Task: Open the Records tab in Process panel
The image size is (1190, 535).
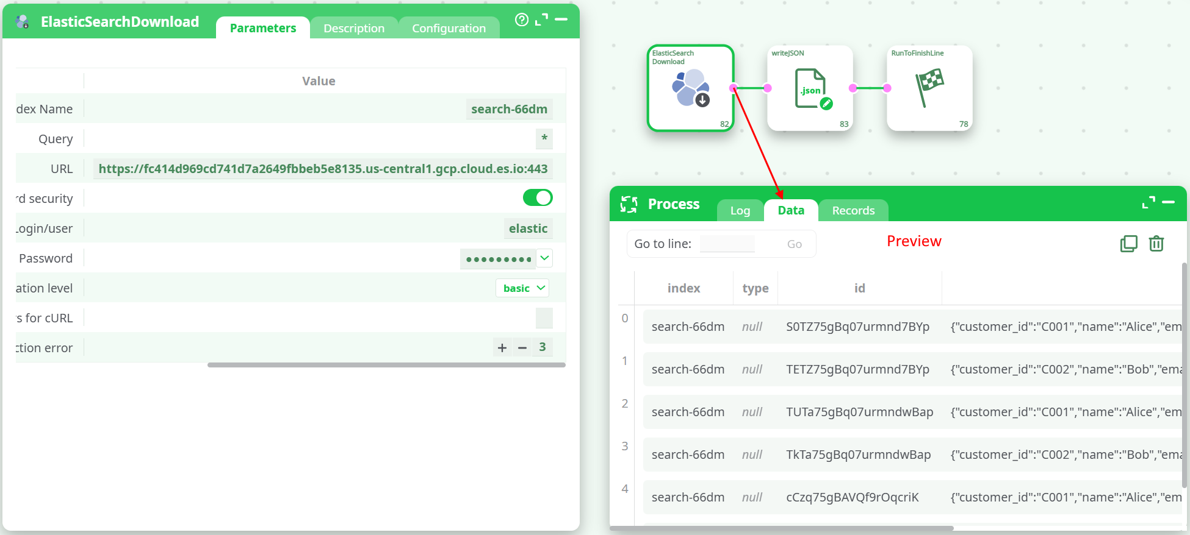Action: 853,210
